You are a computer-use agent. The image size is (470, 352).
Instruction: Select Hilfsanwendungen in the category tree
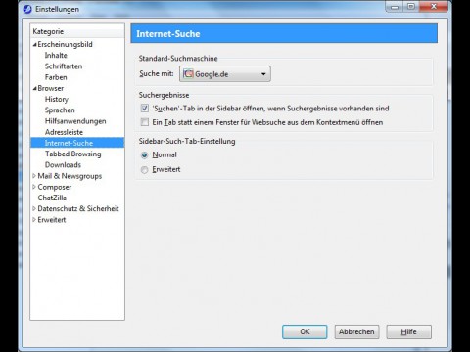(75, 121)
